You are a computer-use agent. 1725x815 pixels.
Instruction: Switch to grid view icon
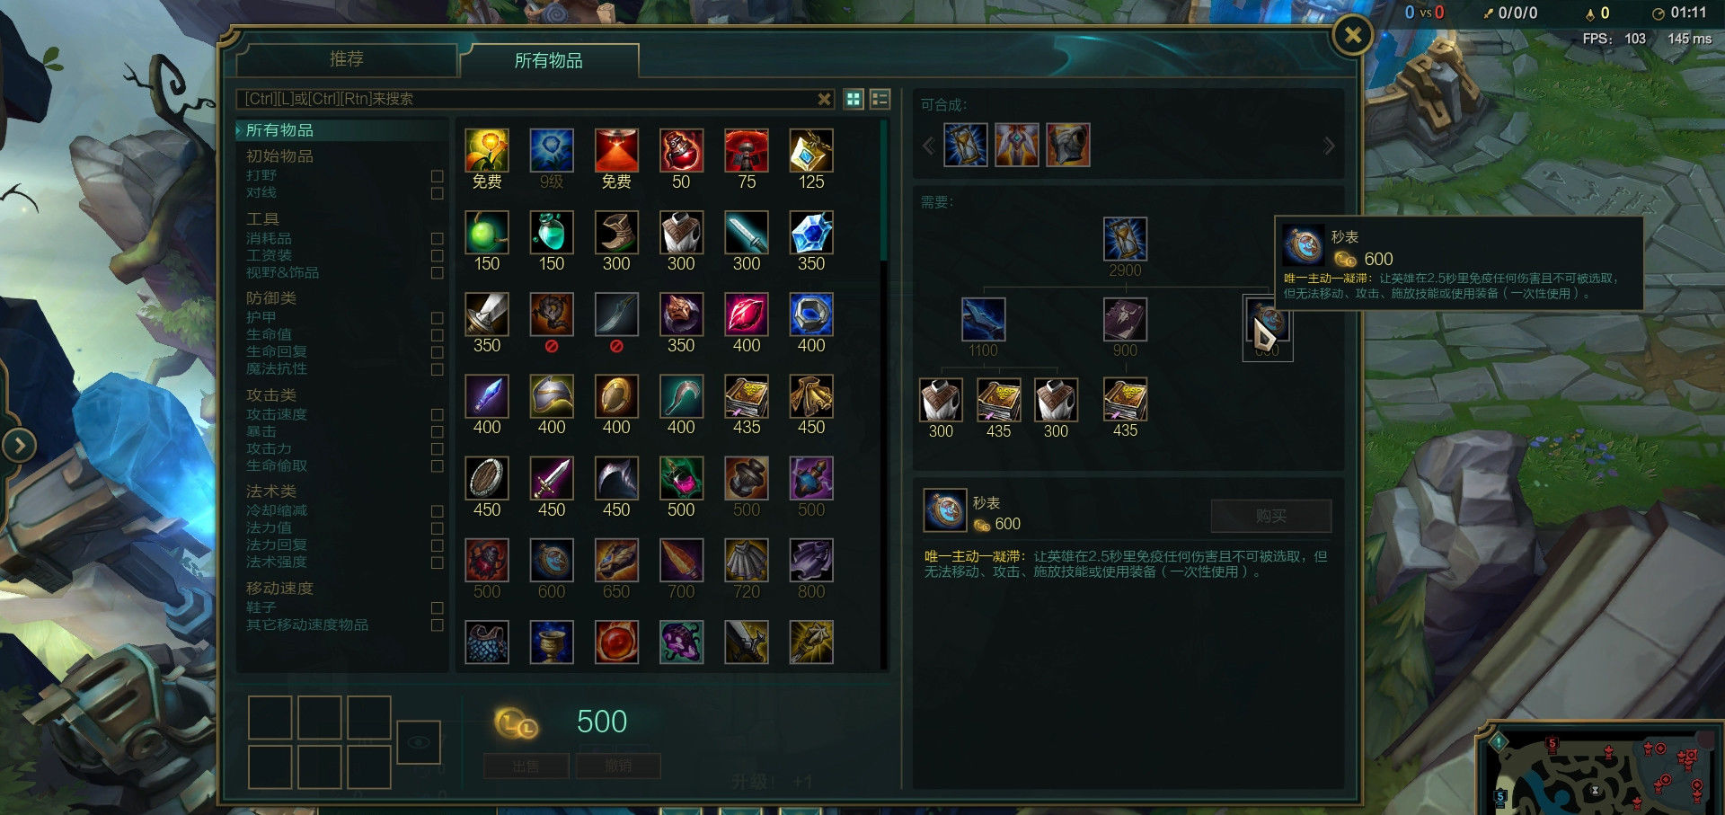click(x=854, y=99)
